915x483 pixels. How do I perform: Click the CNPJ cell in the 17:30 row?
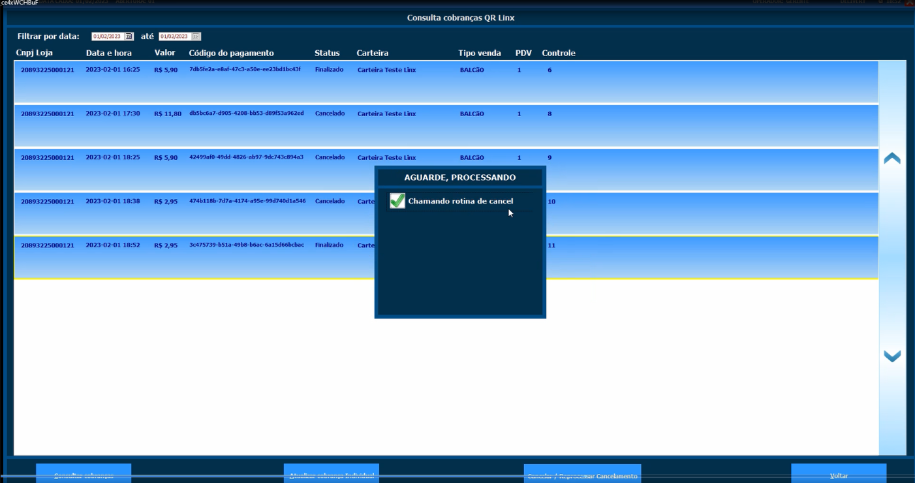click(x=48, y=114)
